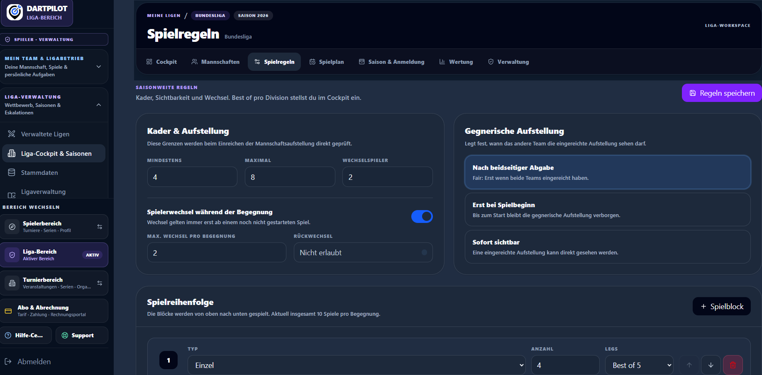Screen dimensions: 762x375
Task: Move block 1 down with the arrow icon
Action: tap(711, 365)
